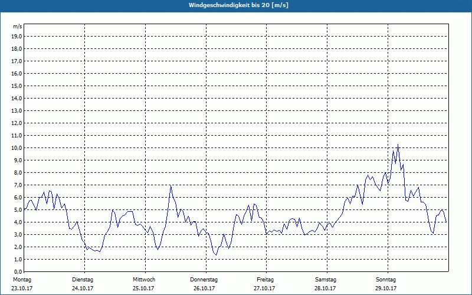Click the Montag day label
The image size is (472, 295).
(x=22, y=280)
